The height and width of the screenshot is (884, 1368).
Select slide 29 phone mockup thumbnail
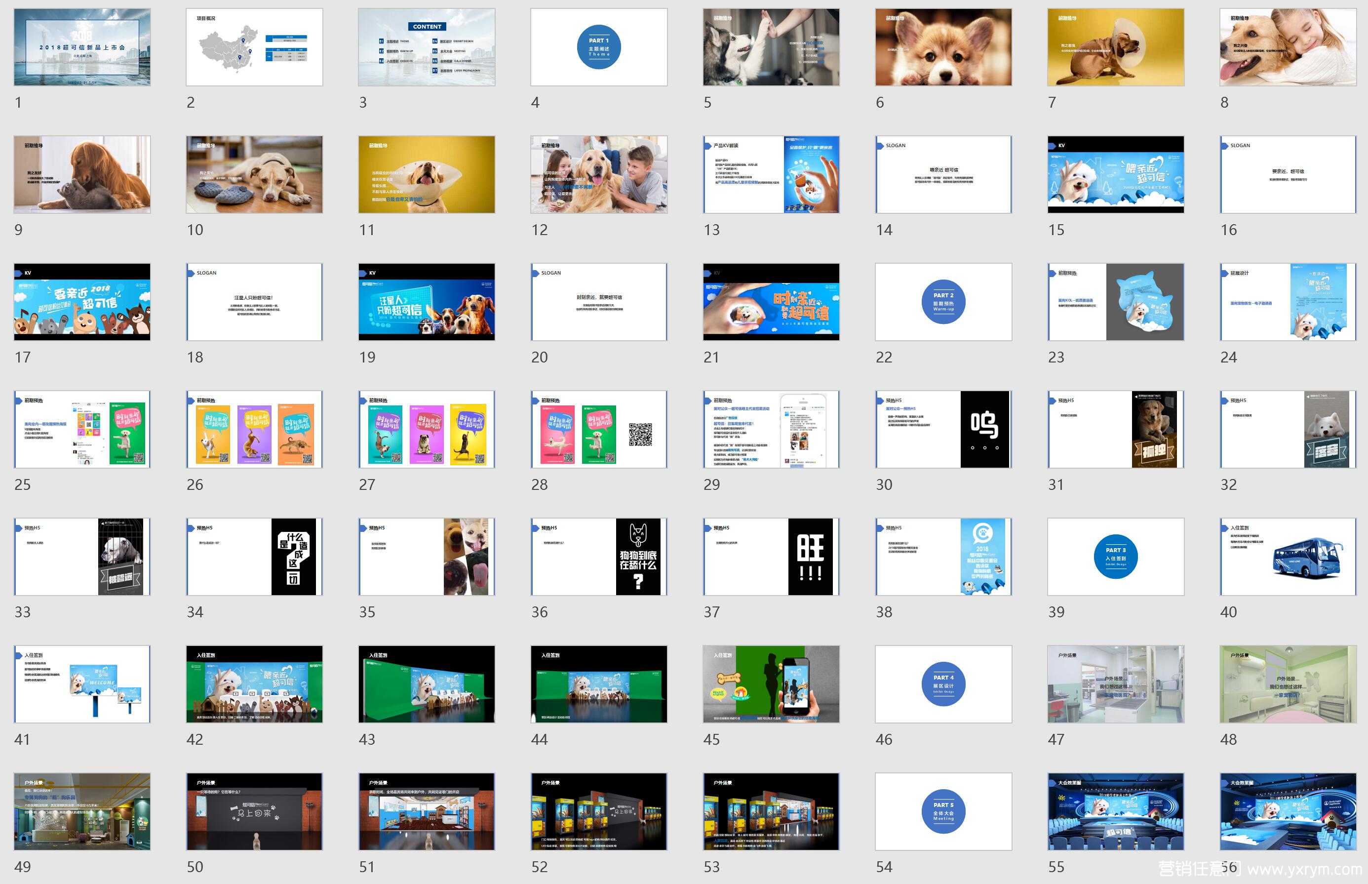(771, 429)
